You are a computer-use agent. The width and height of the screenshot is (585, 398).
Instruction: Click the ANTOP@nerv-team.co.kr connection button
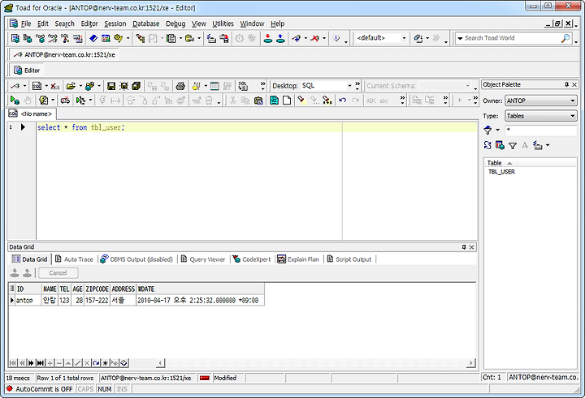[x=64, y=55]
